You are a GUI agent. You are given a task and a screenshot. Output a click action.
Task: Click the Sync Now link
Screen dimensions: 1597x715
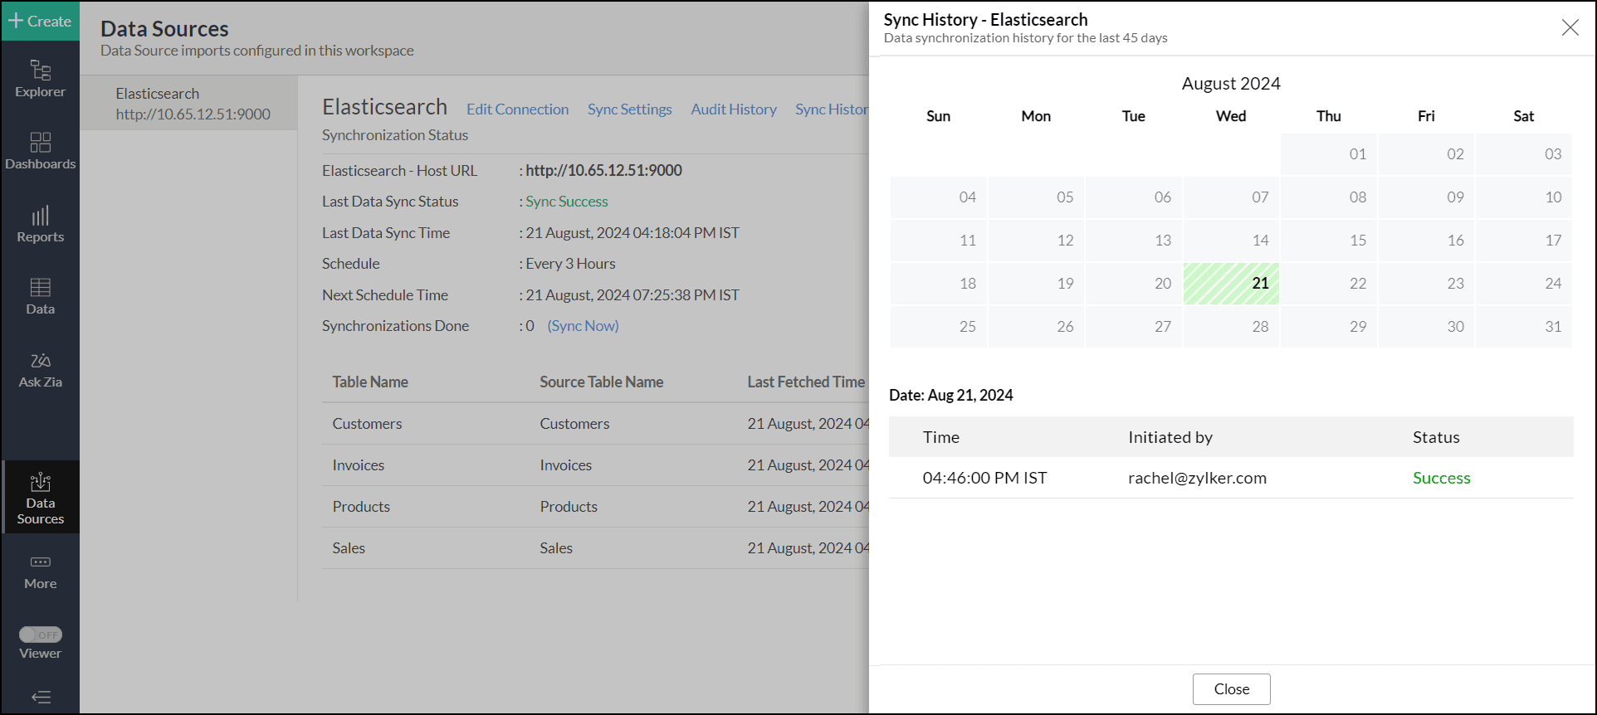click(x=583, y=326)
